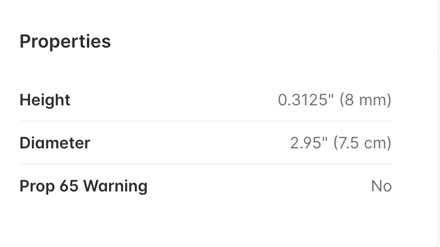
Task: Select the Diameter property label
Action: pyautogui.click(x=55, y=143)
